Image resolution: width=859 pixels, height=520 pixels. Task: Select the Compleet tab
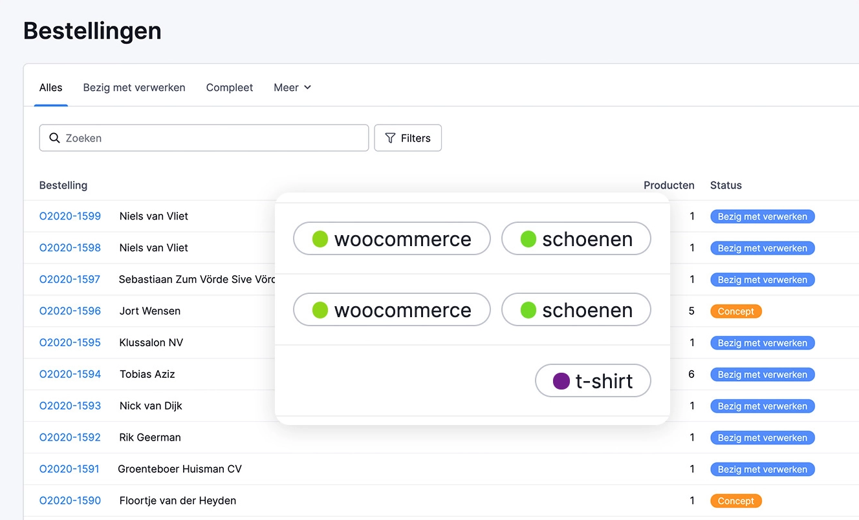click(230, 88)
